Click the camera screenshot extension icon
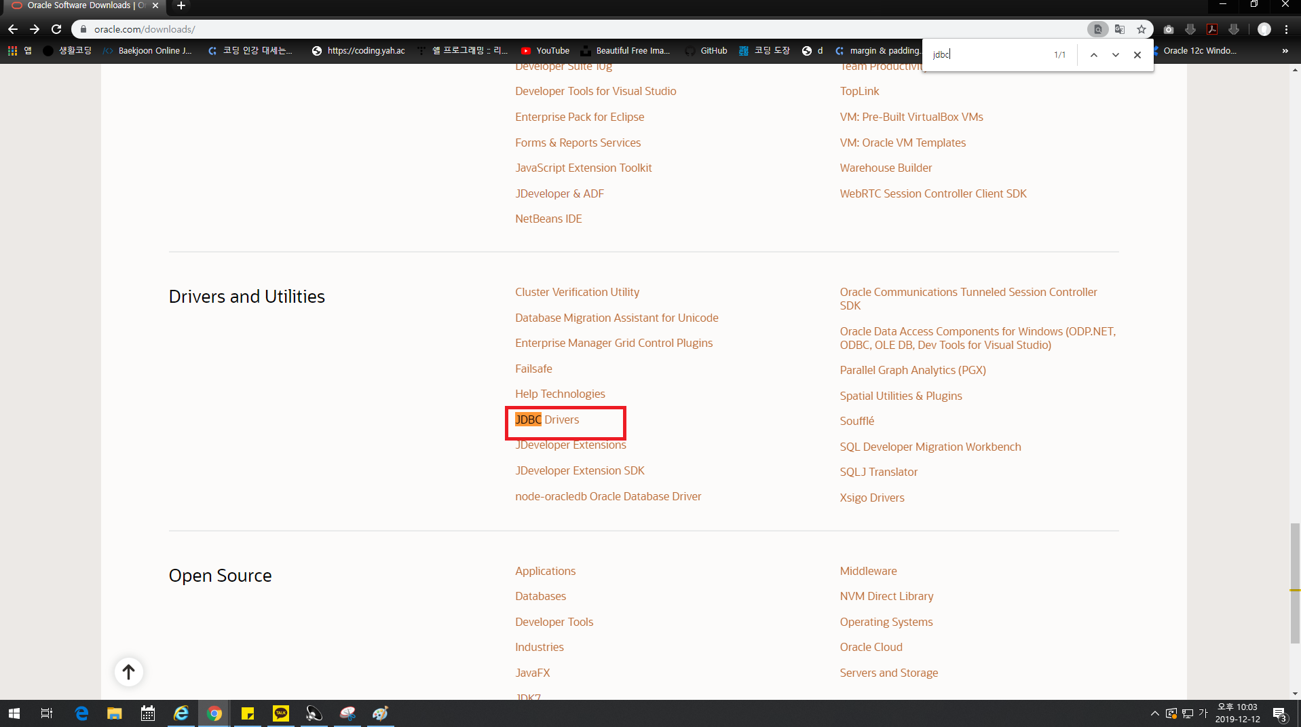 1168,29
